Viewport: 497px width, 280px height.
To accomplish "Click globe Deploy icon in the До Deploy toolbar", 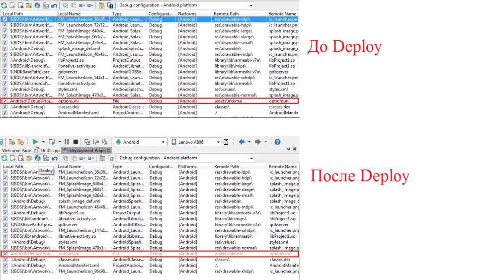I will coord(37,5).
